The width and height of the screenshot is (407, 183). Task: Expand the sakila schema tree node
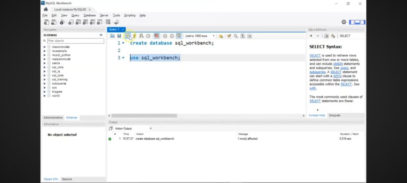point(45,63)
